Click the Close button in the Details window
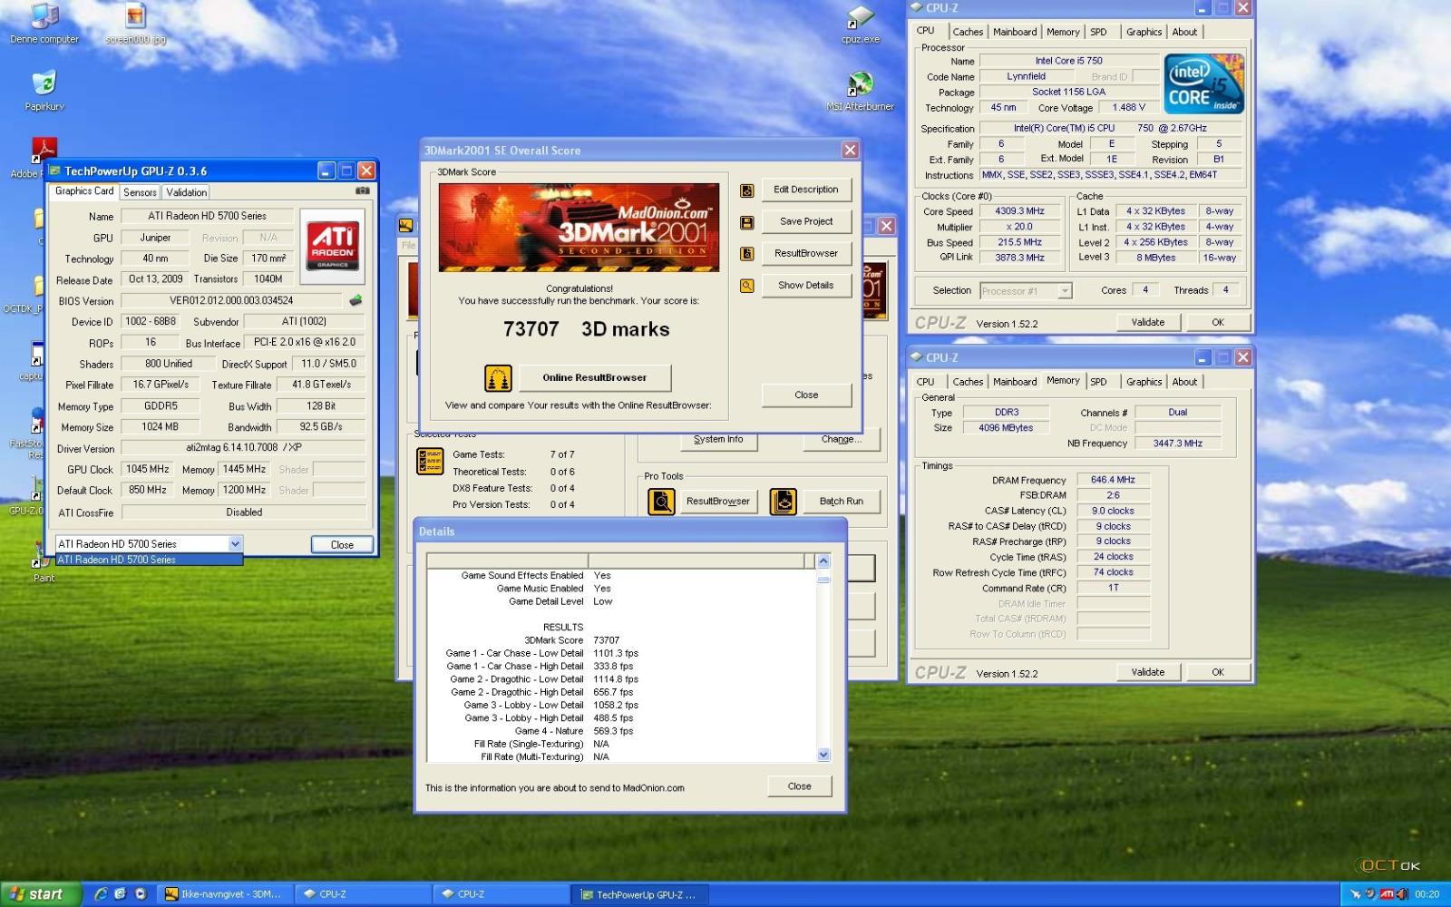 (800, 786)
